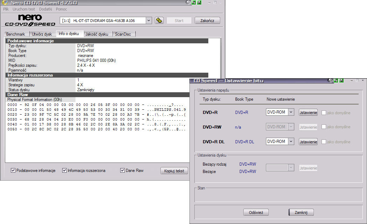Click the Prędkości zapisu label
The height and width of the screenshot is (224, 367).
click(x=23, y=65)
